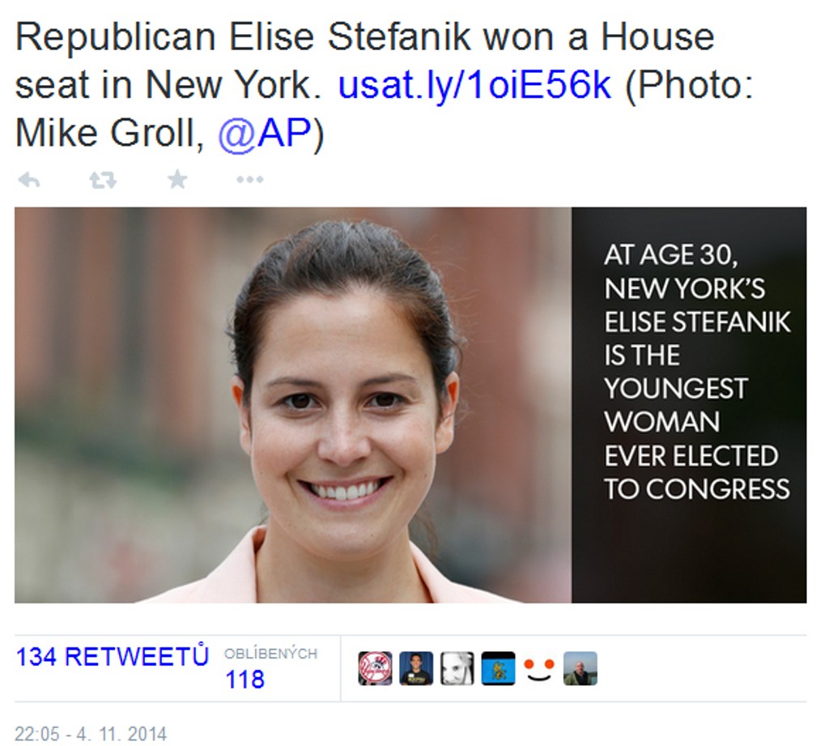Screen dimensions: 829x746
Task: Click the baseball team logo avatar
Action: click(375, 668)
